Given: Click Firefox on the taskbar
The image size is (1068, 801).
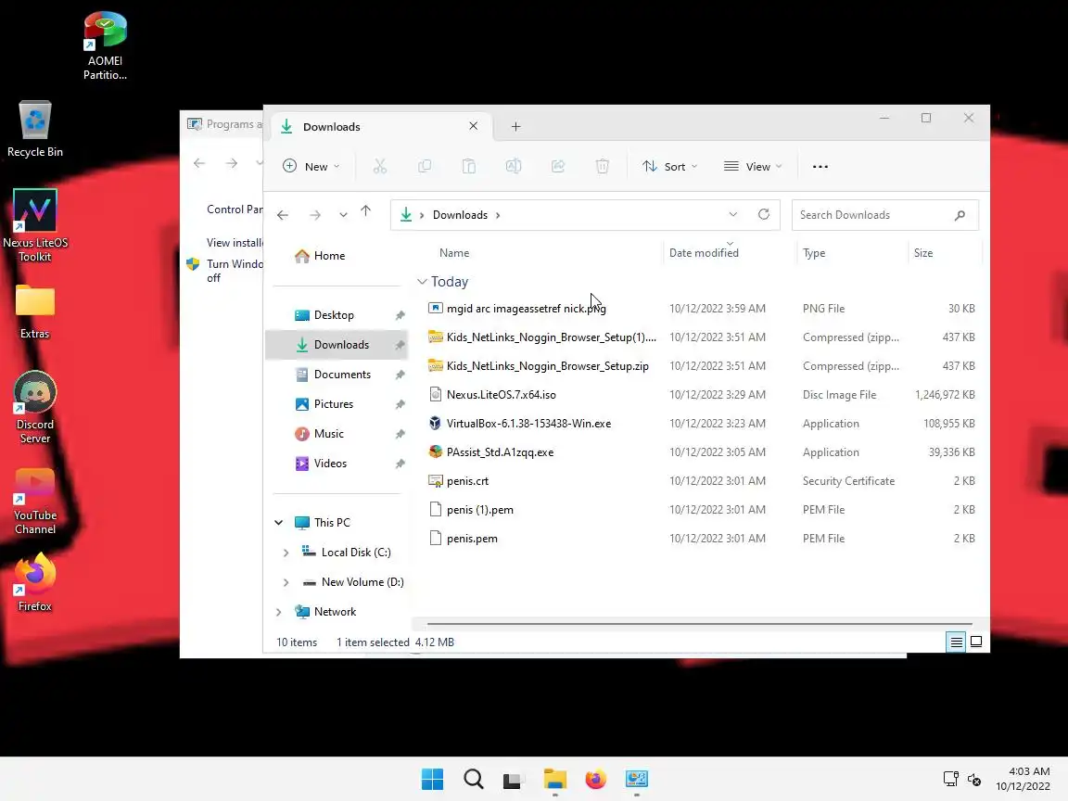Looking at the screenshot, I should coord(596,779).
